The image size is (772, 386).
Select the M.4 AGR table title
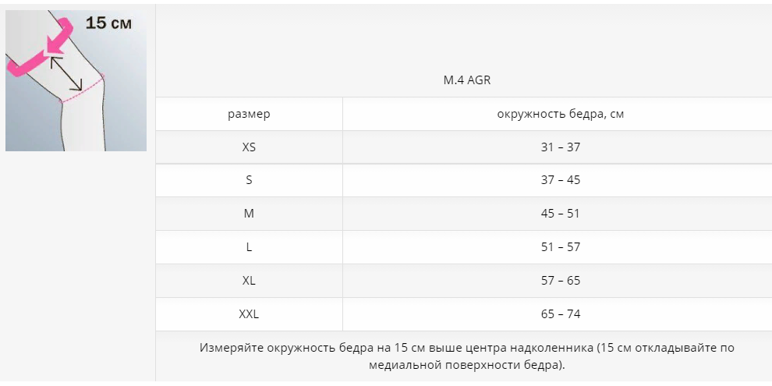click(x=466, y=80)
